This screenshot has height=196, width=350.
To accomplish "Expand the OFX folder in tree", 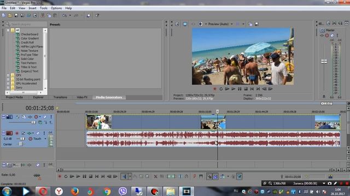I will [x=8, y=75].
